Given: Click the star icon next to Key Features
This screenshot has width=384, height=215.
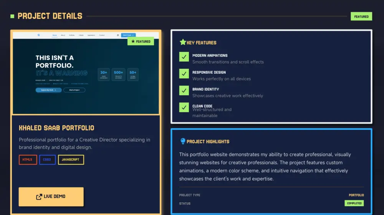Looking at the screenshot, I should click(x=183, y=42).
